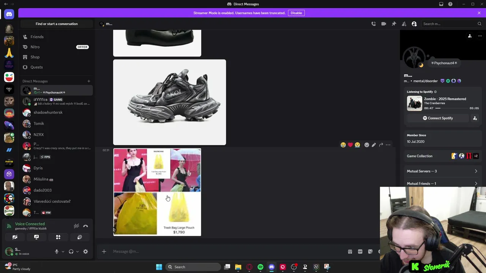The image size is (486, 273).
Task: Start a voice call in the header
Action: (374, 24)
